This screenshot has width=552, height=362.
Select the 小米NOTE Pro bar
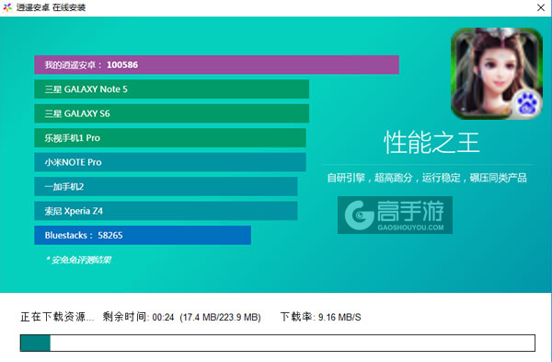(170, 162)
